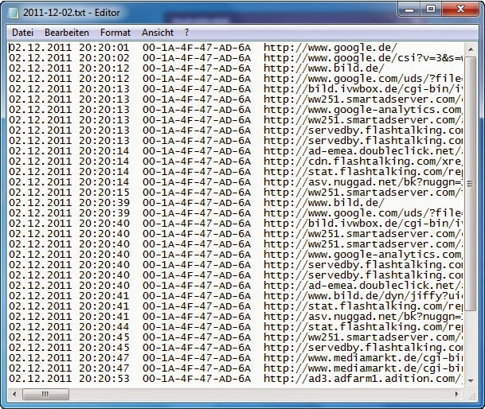485x409 pixels.
Task: Maximize the Editor window
Action: [x=431, y=10]
